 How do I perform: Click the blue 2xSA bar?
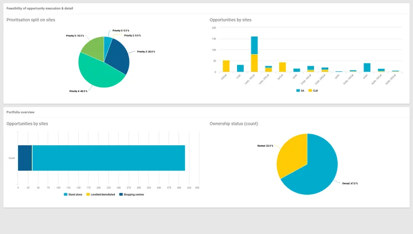click(297, 70)
